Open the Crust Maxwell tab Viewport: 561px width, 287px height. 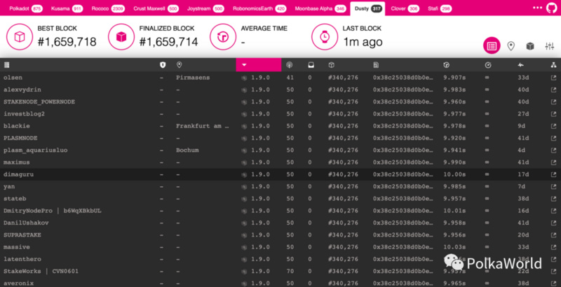click(156, 8)
